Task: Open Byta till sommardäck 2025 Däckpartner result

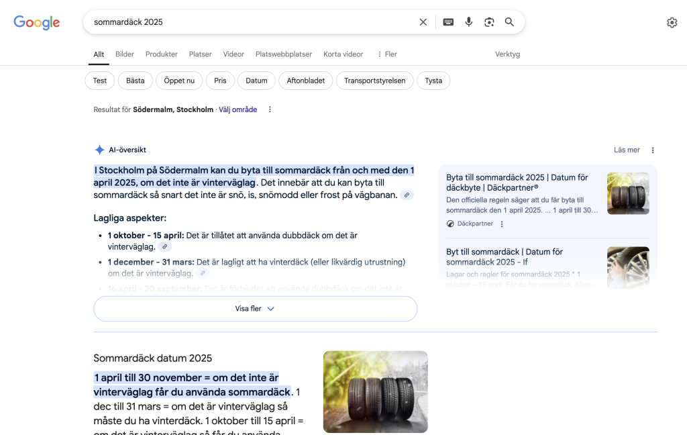Action: (517, 183)
